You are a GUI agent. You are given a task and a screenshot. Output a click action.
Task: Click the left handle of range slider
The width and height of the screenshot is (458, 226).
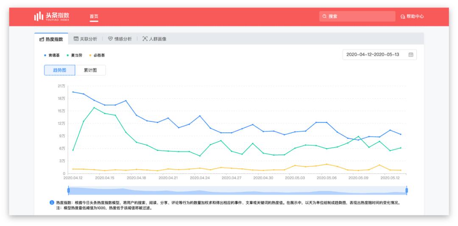click(x=68, y=190)
